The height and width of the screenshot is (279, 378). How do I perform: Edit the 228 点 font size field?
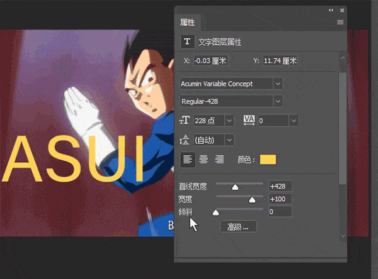[x=209, y=121]
